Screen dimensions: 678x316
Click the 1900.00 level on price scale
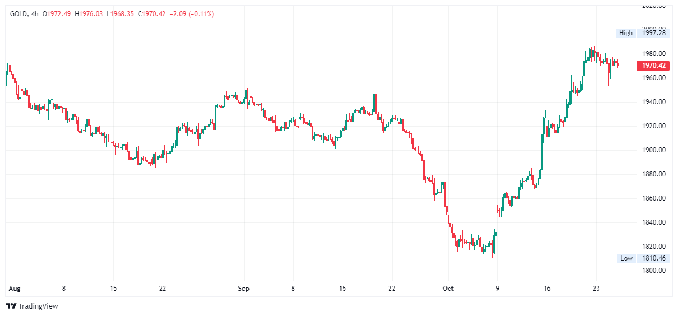[654, 150]
